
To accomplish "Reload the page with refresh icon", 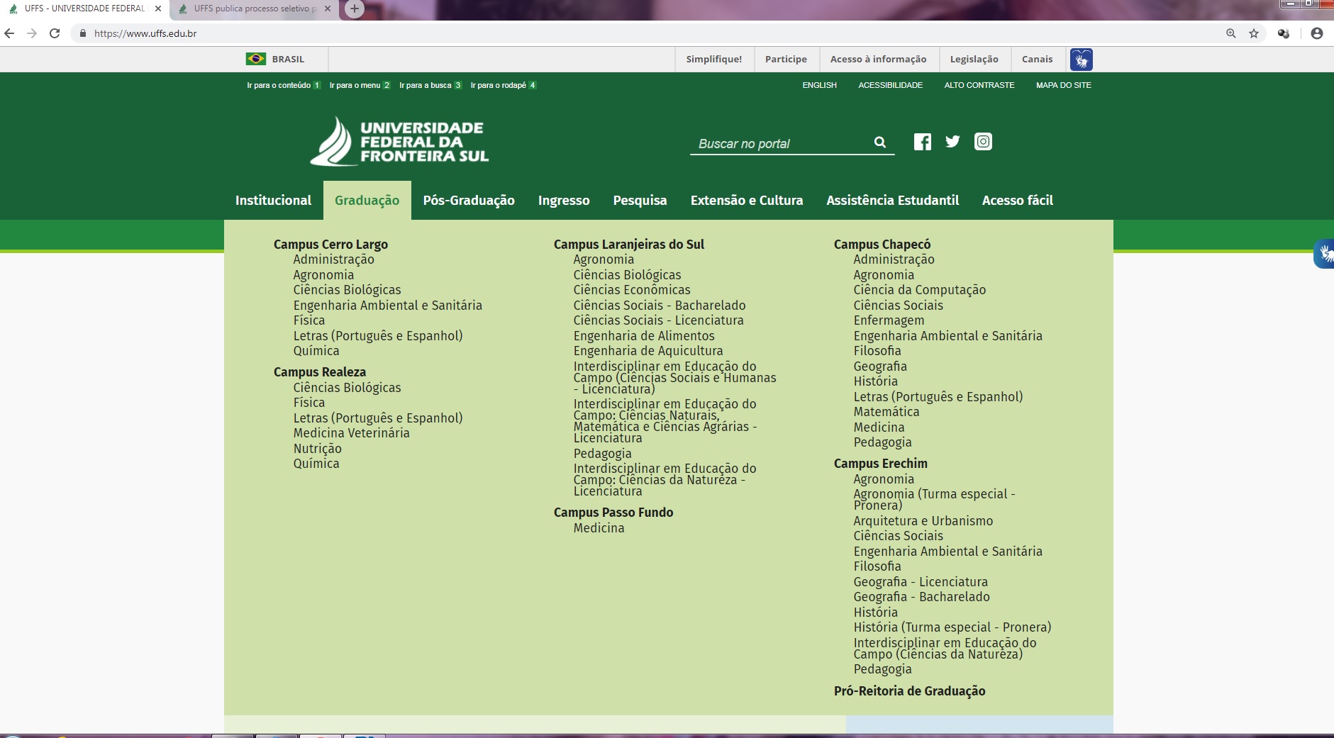I will point(55,33).
